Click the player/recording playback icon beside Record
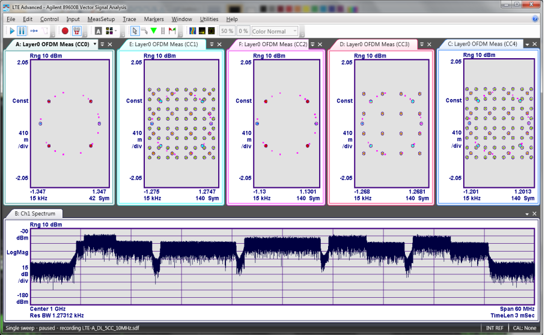The width and height of the screenshot is (548, 335). (x=76, y=31)
